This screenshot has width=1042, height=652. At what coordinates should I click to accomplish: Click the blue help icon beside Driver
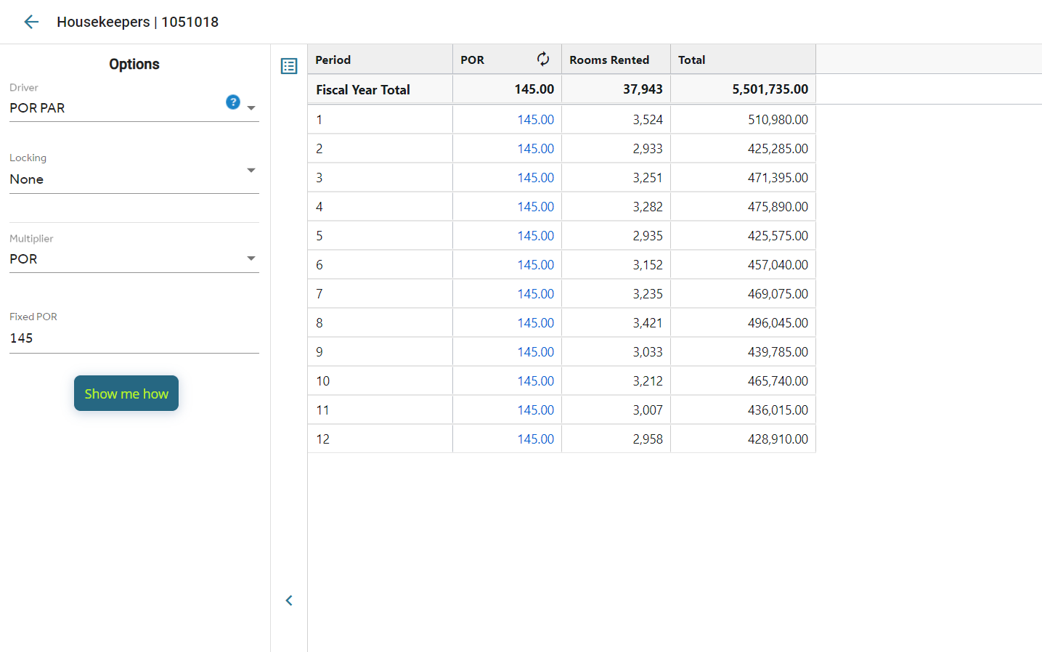[232, 102]
